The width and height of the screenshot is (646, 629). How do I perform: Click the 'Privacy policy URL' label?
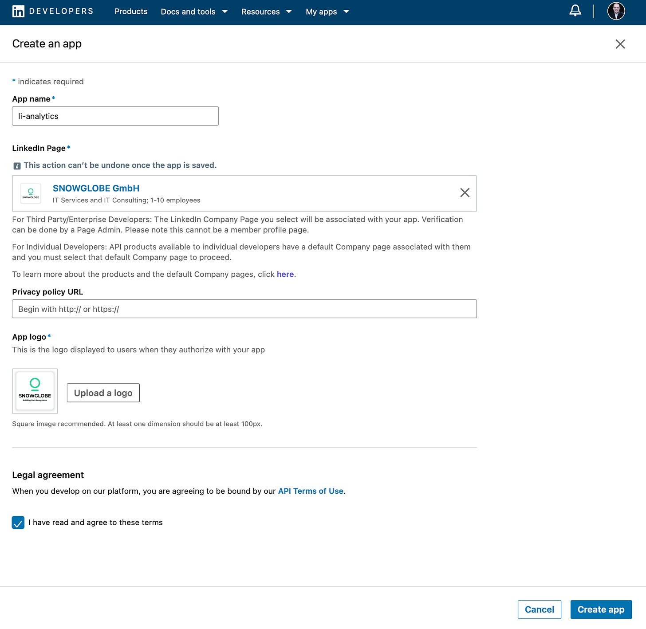pyautogui.click(x=47, y=292)
